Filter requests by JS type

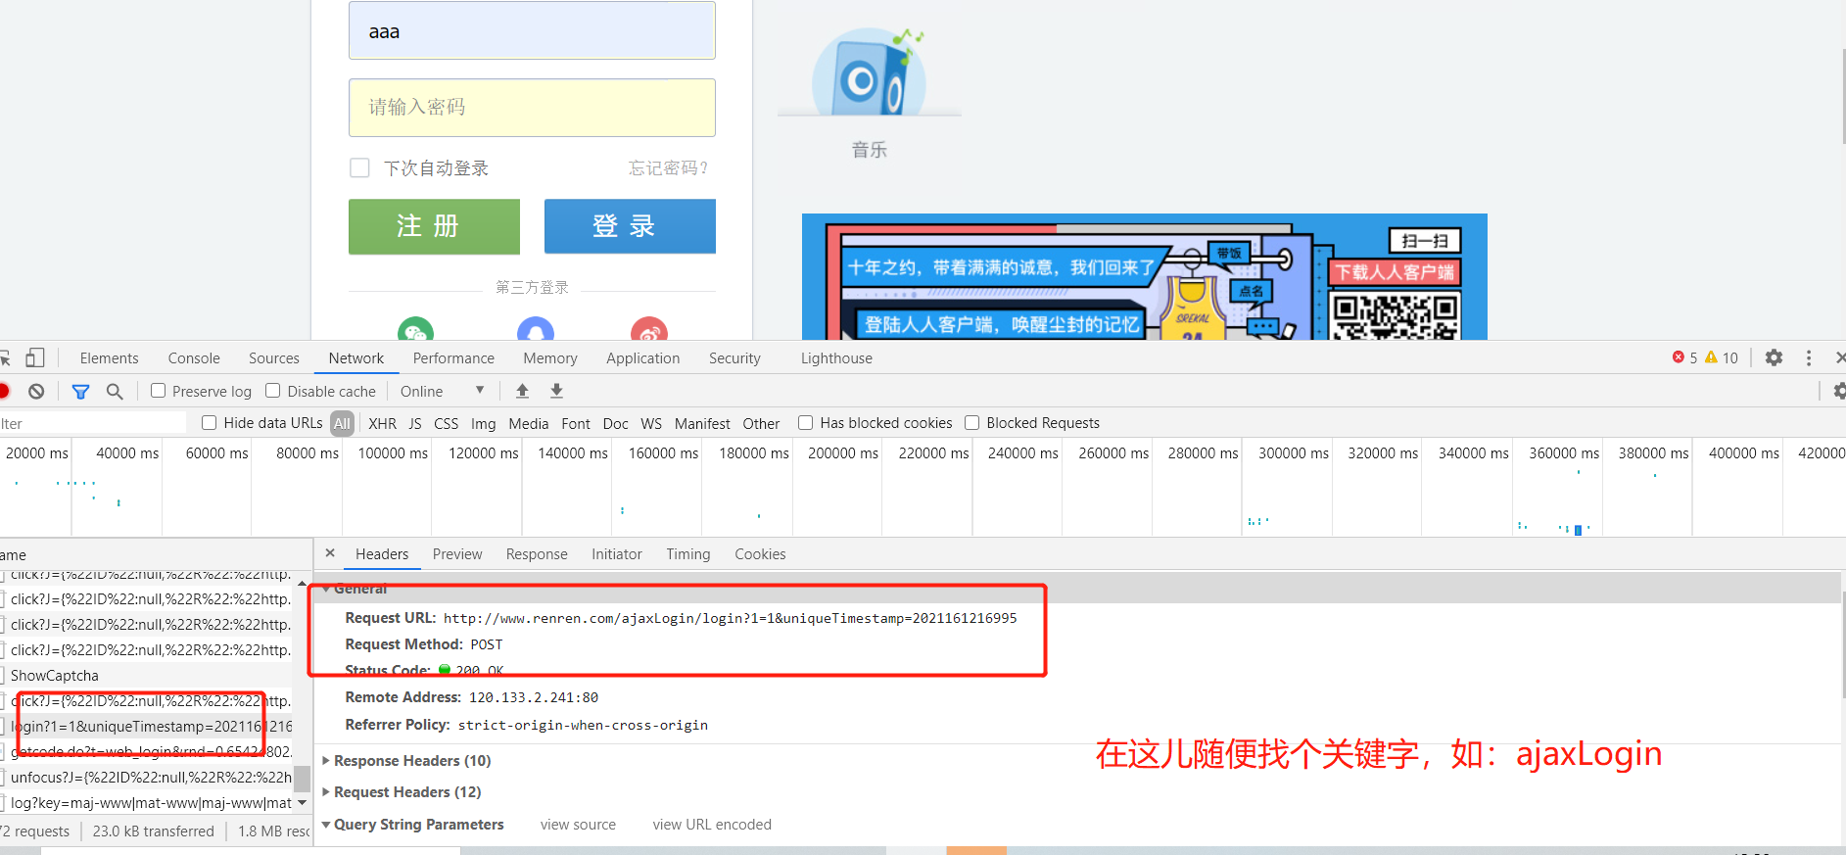coord(415,423)
